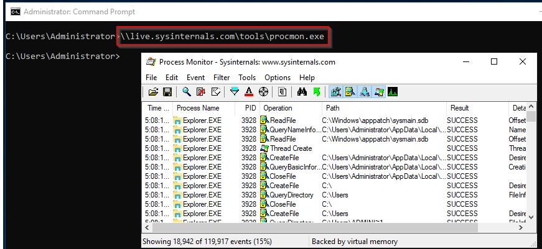Screen dimensions: 542x249
Task: Click PID 3928 in the QueryNameInfo row
Action: coord(249,130)
